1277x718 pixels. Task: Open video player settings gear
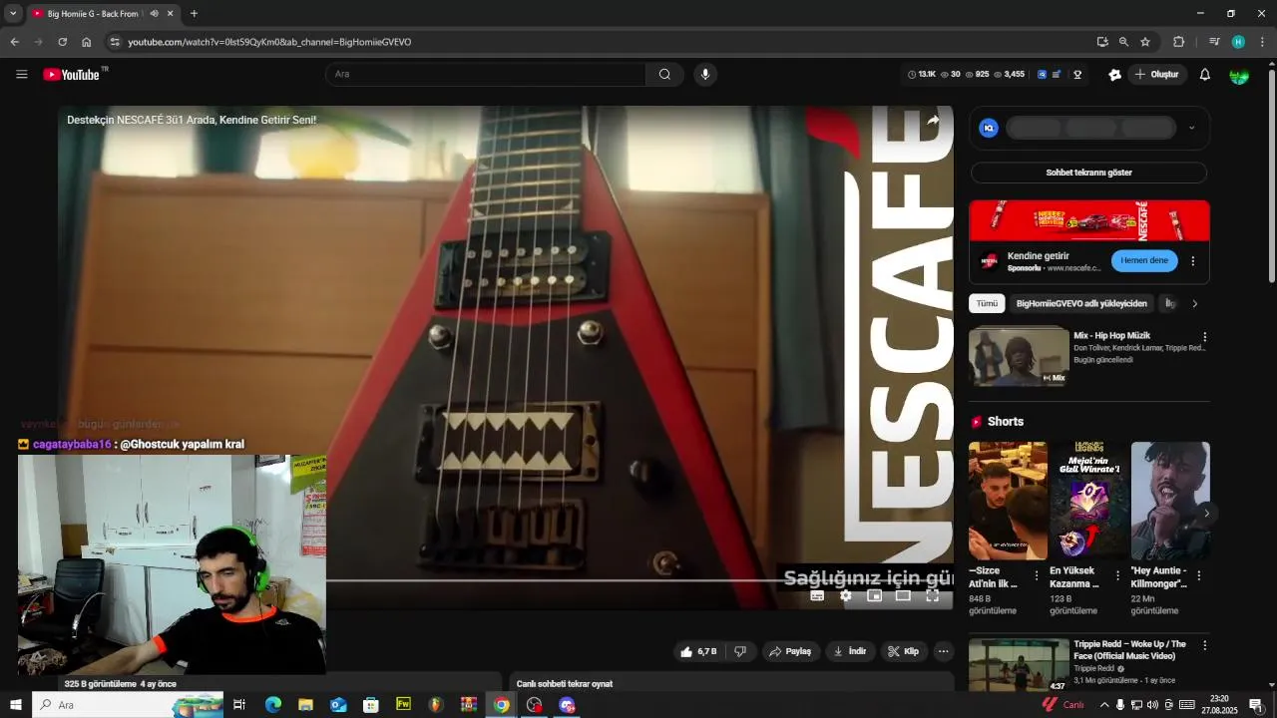[846, 595]
